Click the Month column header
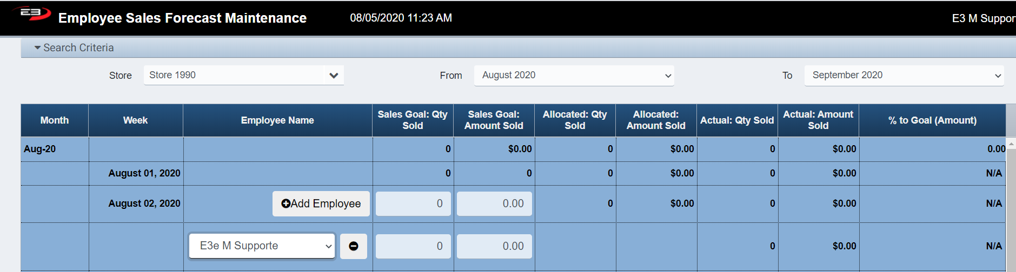 pyautogui.click(x=55, y=120)
